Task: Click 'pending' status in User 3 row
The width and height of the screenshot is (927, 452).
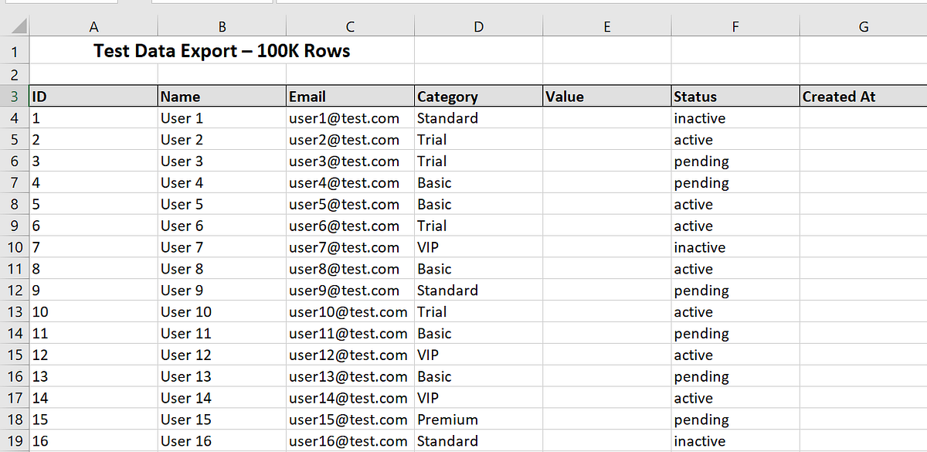Action: tap(735, 161)
